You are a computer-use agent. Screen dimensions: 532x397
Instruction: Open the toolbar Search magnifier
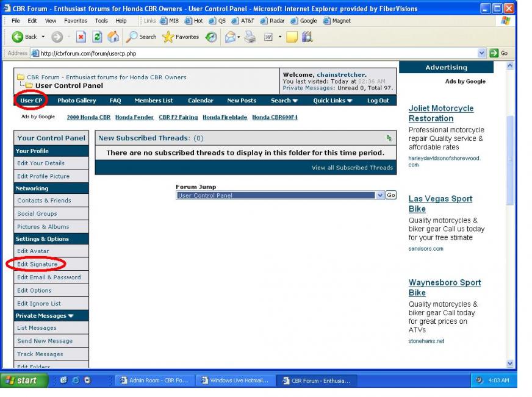click(142, 37)
